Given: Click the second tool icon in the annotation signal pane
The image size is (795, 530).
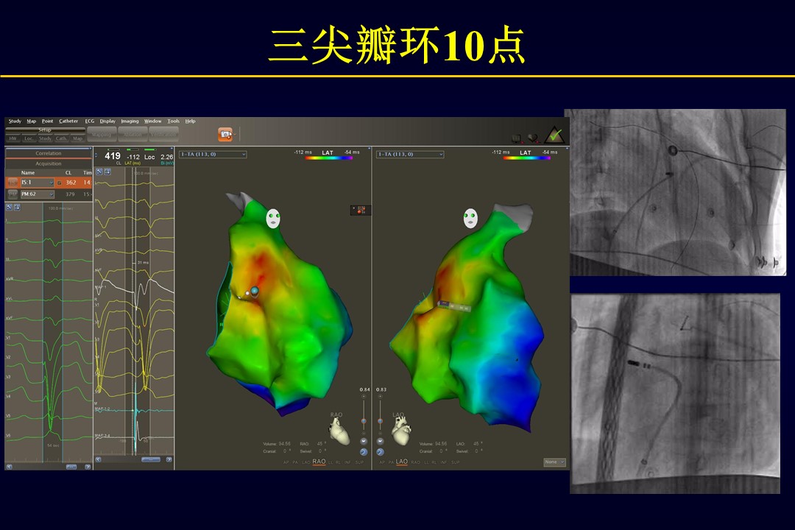Looking at the screenshot, I should (x=107, y=172).
